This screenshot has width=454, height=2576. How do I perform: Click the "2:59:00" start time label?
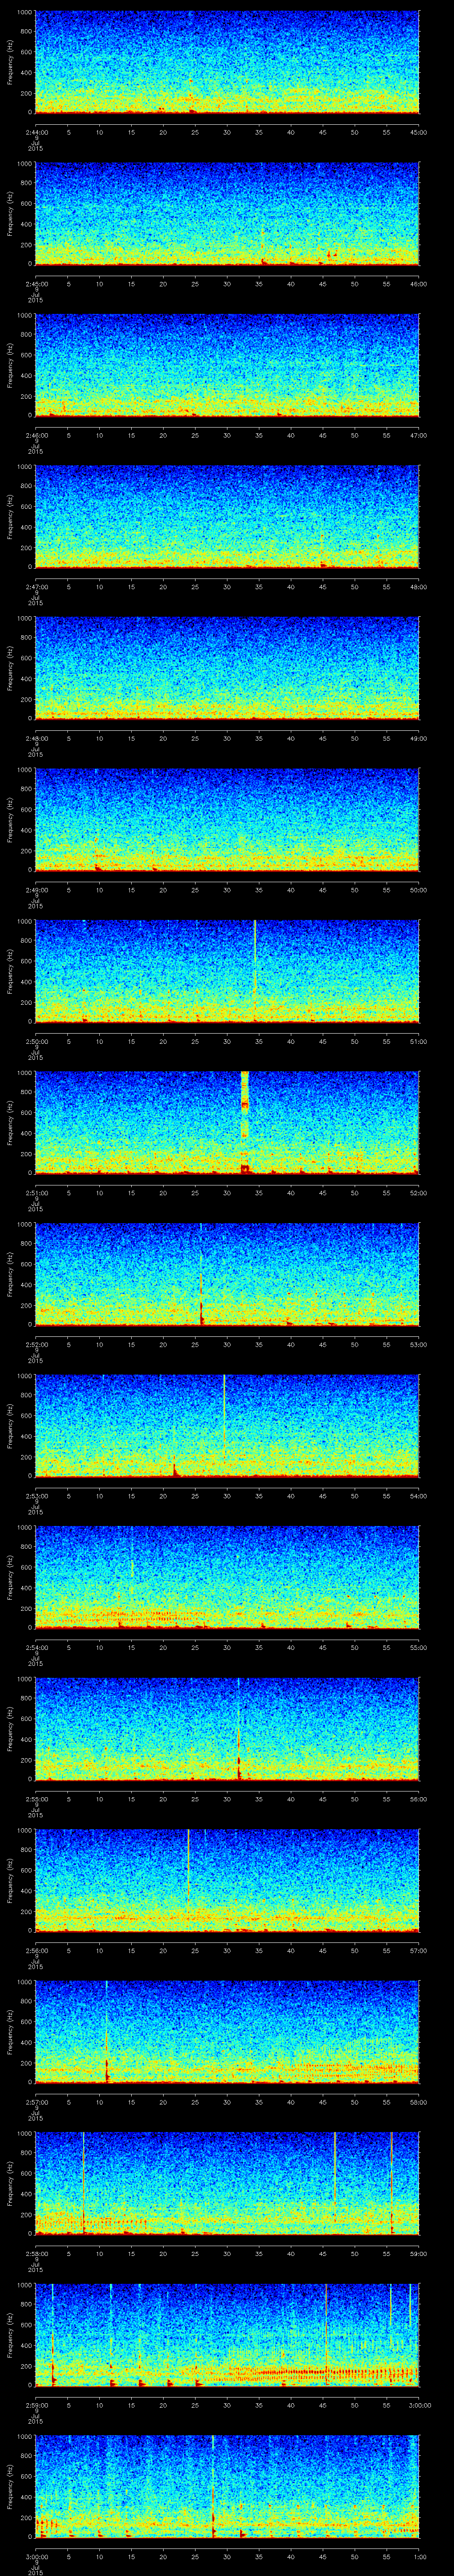tap(36, 2405)
